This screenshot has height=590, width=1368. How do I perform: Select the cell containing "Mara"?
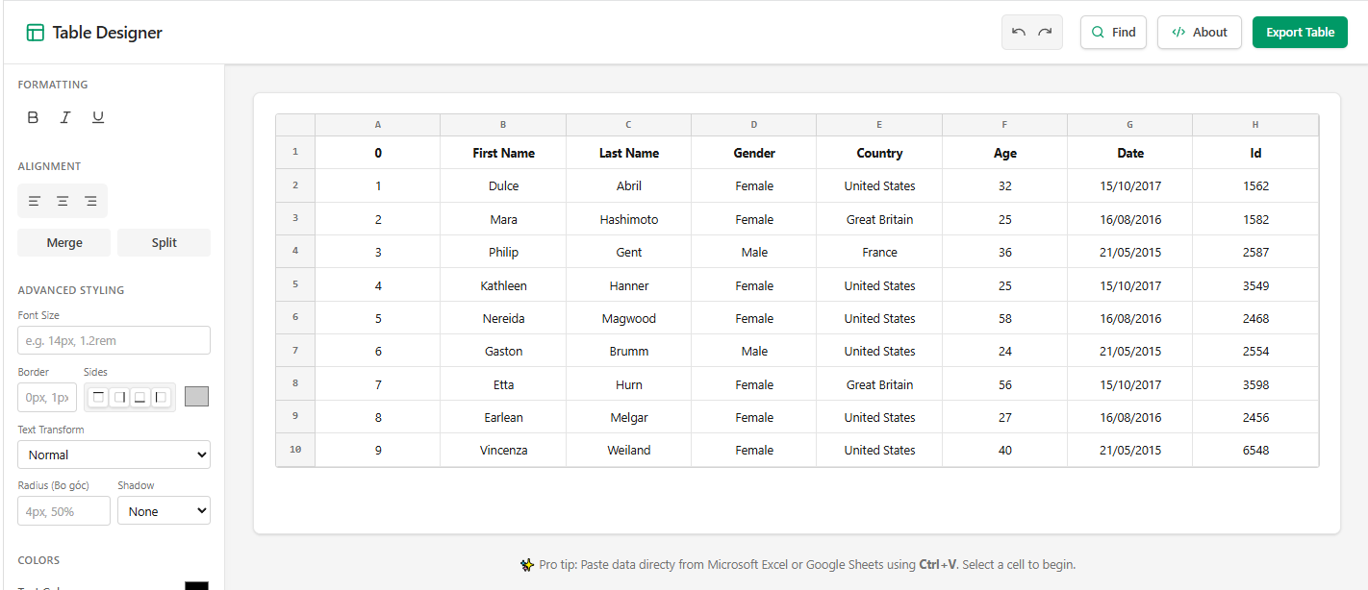pyautogui.click(x=503, y=219)
